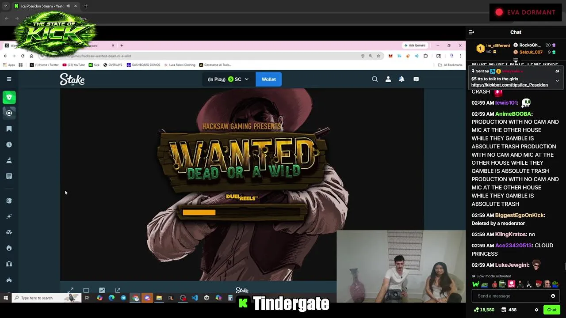
Task: Open the browser extensions puzzle icon
Action: (x=425, y=56)
